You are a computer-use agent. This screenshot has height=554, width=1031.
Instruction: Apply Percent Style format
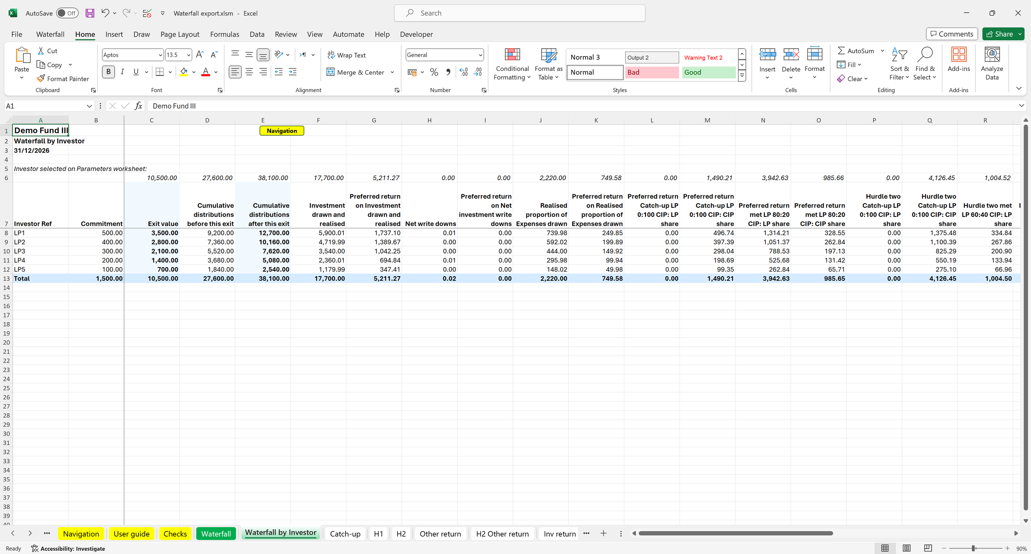pyautogui.click(x=434, y=72)
